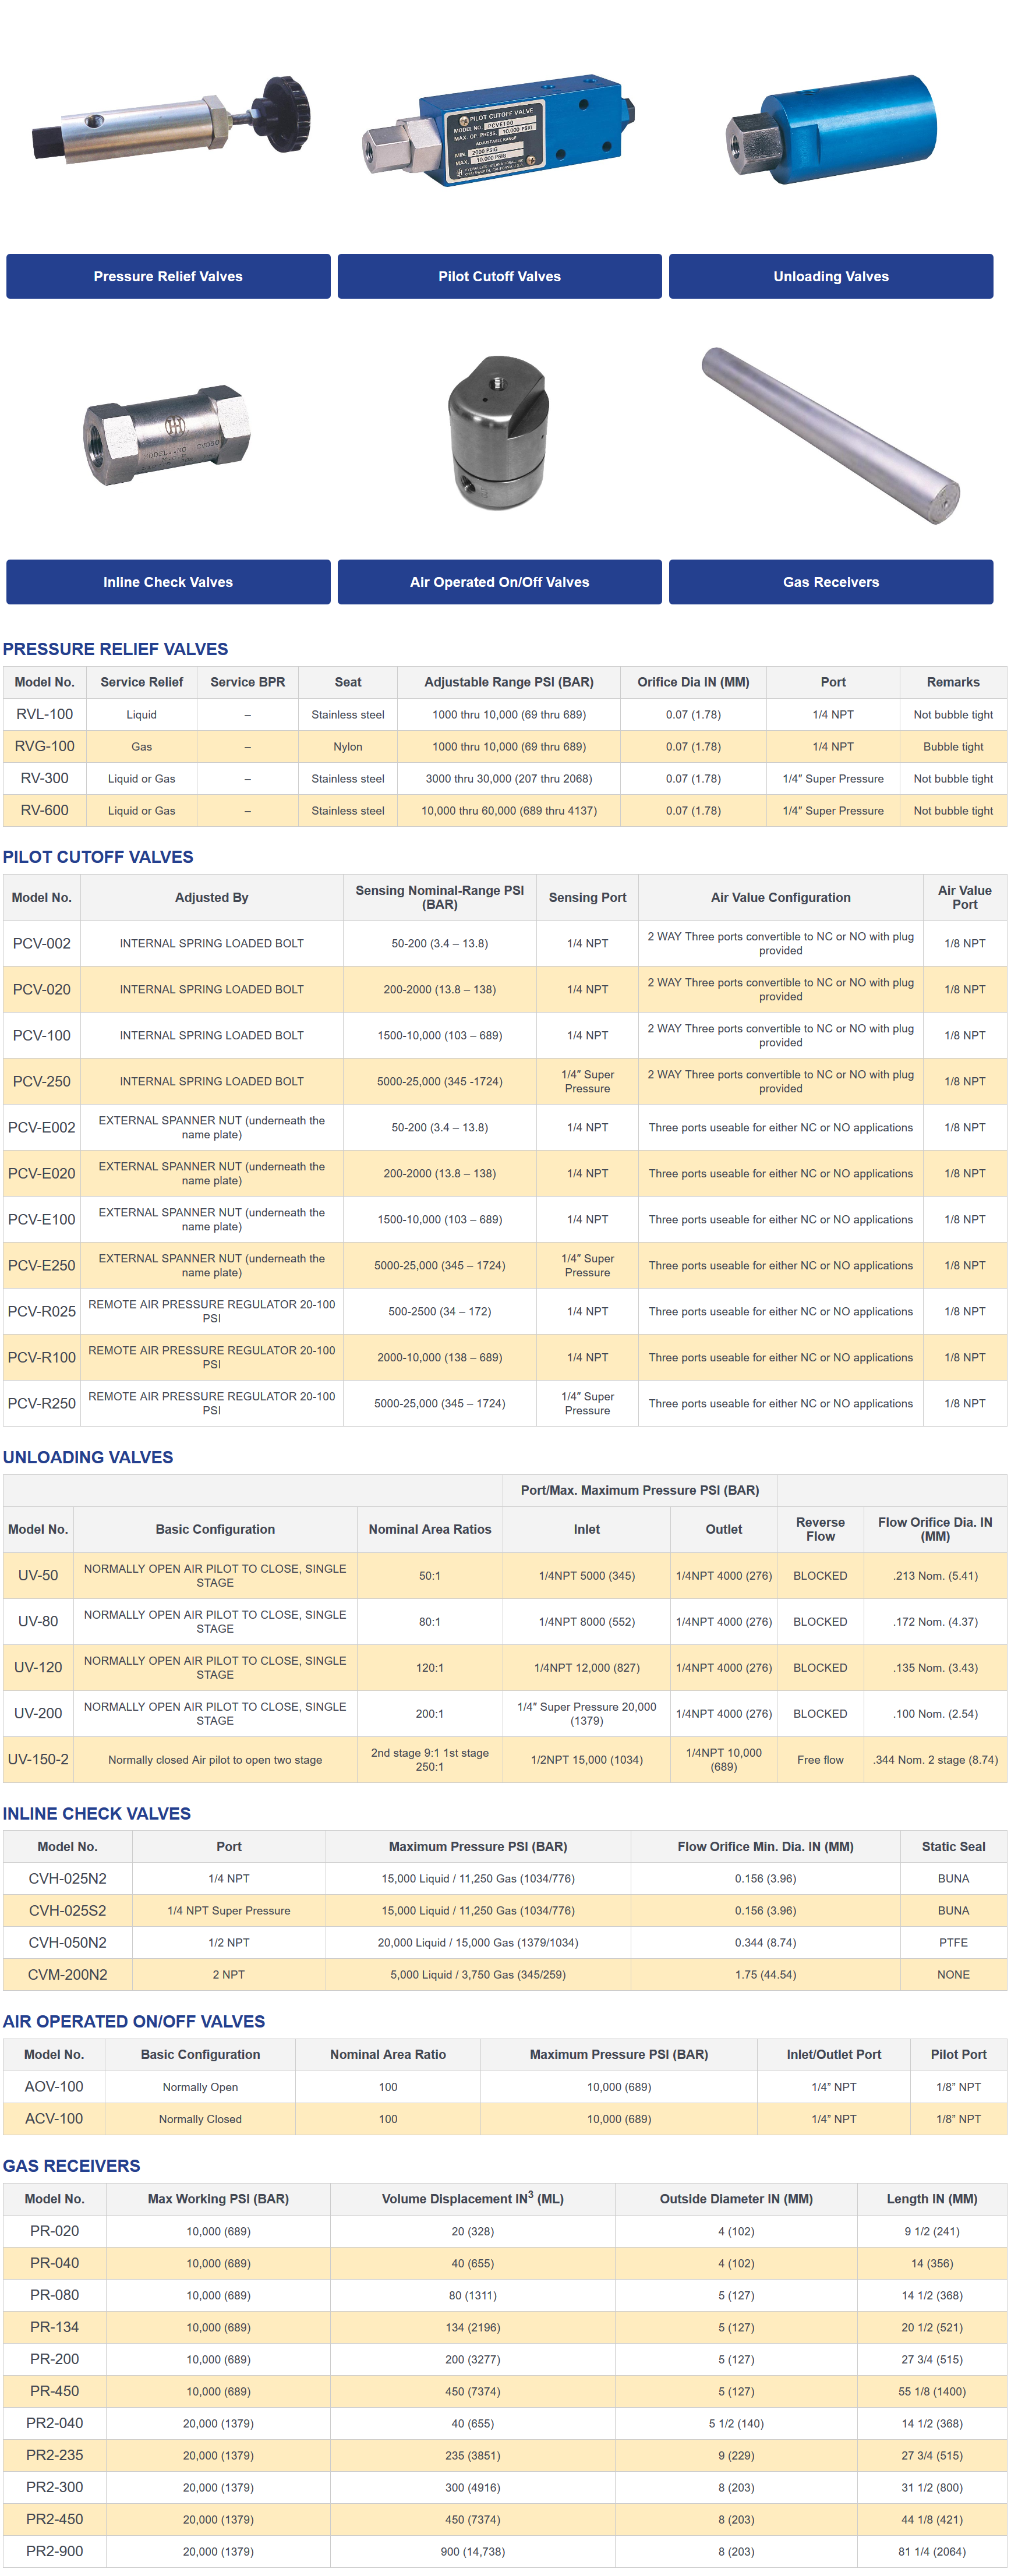
Task: Click the Unloading Valves button
Action: pyautogui.click(x=830, y=276)
